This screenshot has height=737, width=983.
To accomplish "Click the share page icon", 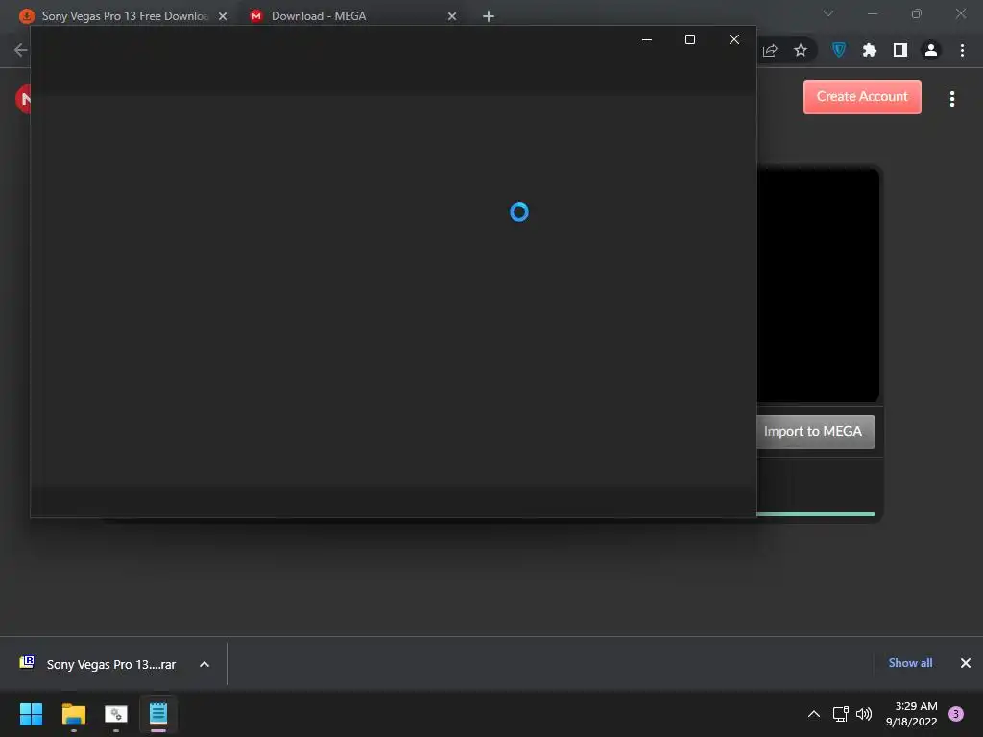I will [x=770, y=50].
